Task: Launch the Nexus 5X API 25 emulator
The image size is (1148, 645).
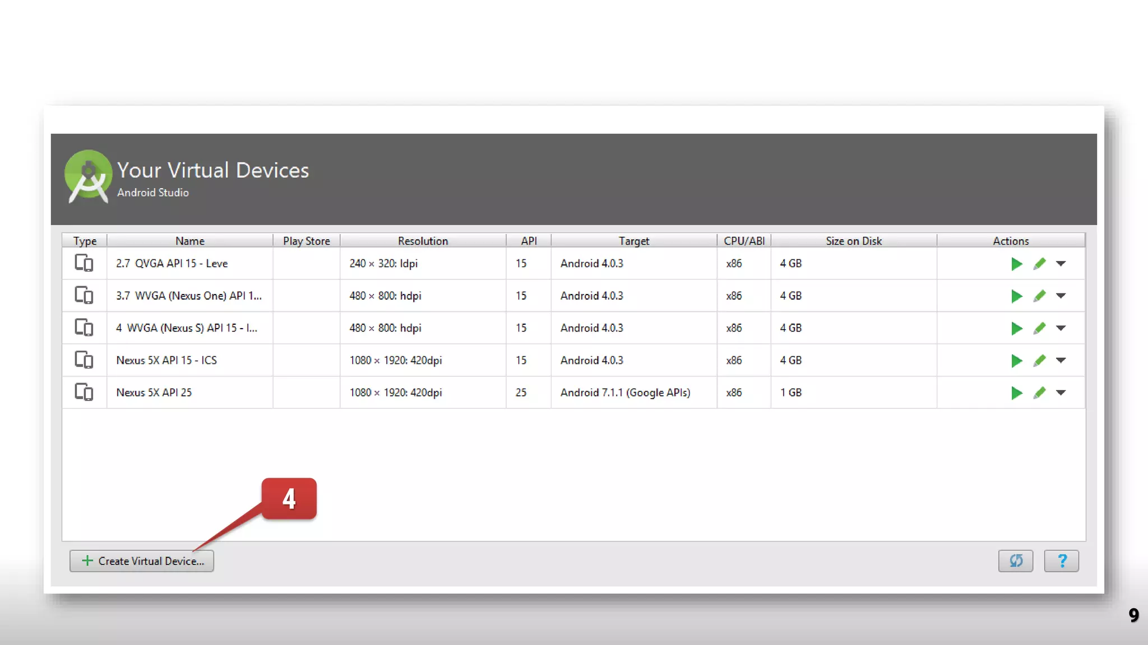Action: pyautogui.click(x=1016, y=393)
